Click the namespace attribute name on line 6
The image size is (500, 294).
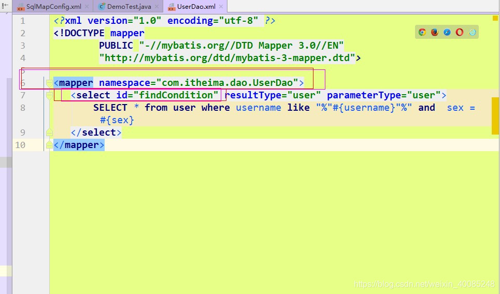[124, 83]
